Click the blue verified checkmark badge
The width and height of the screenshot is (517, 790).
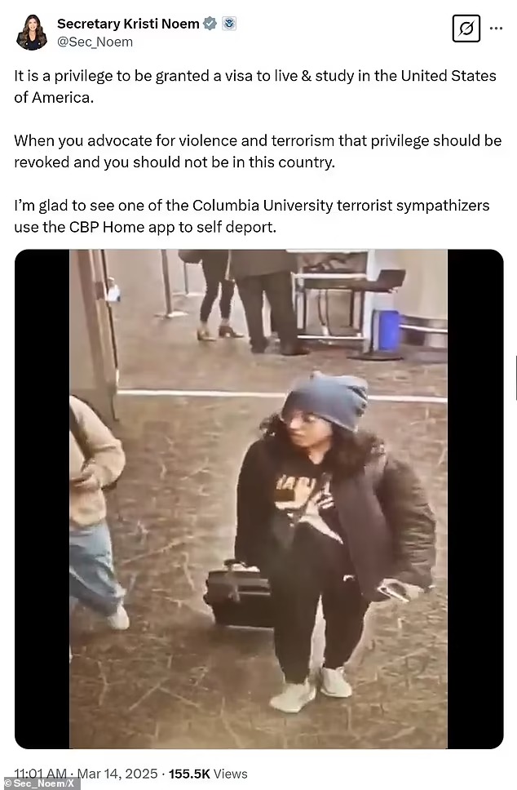click(210, 24)
